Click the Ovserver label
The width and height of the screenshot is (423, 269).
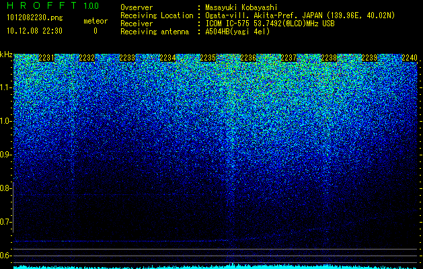[x=137, y=7]
